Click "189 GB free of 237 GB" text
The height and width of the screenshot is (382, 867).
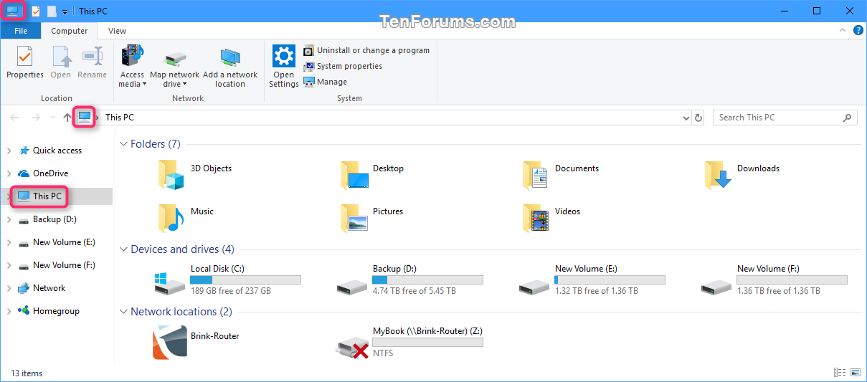(231, 291)
